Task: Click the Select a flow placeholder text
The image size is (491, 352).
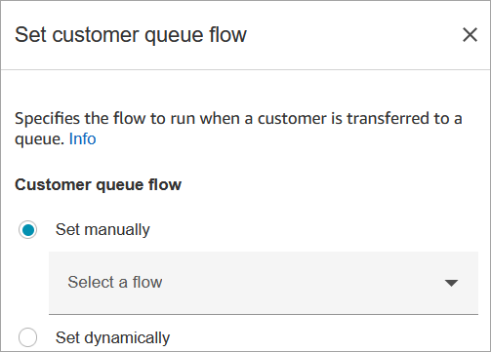Action: tap(115, 282)
